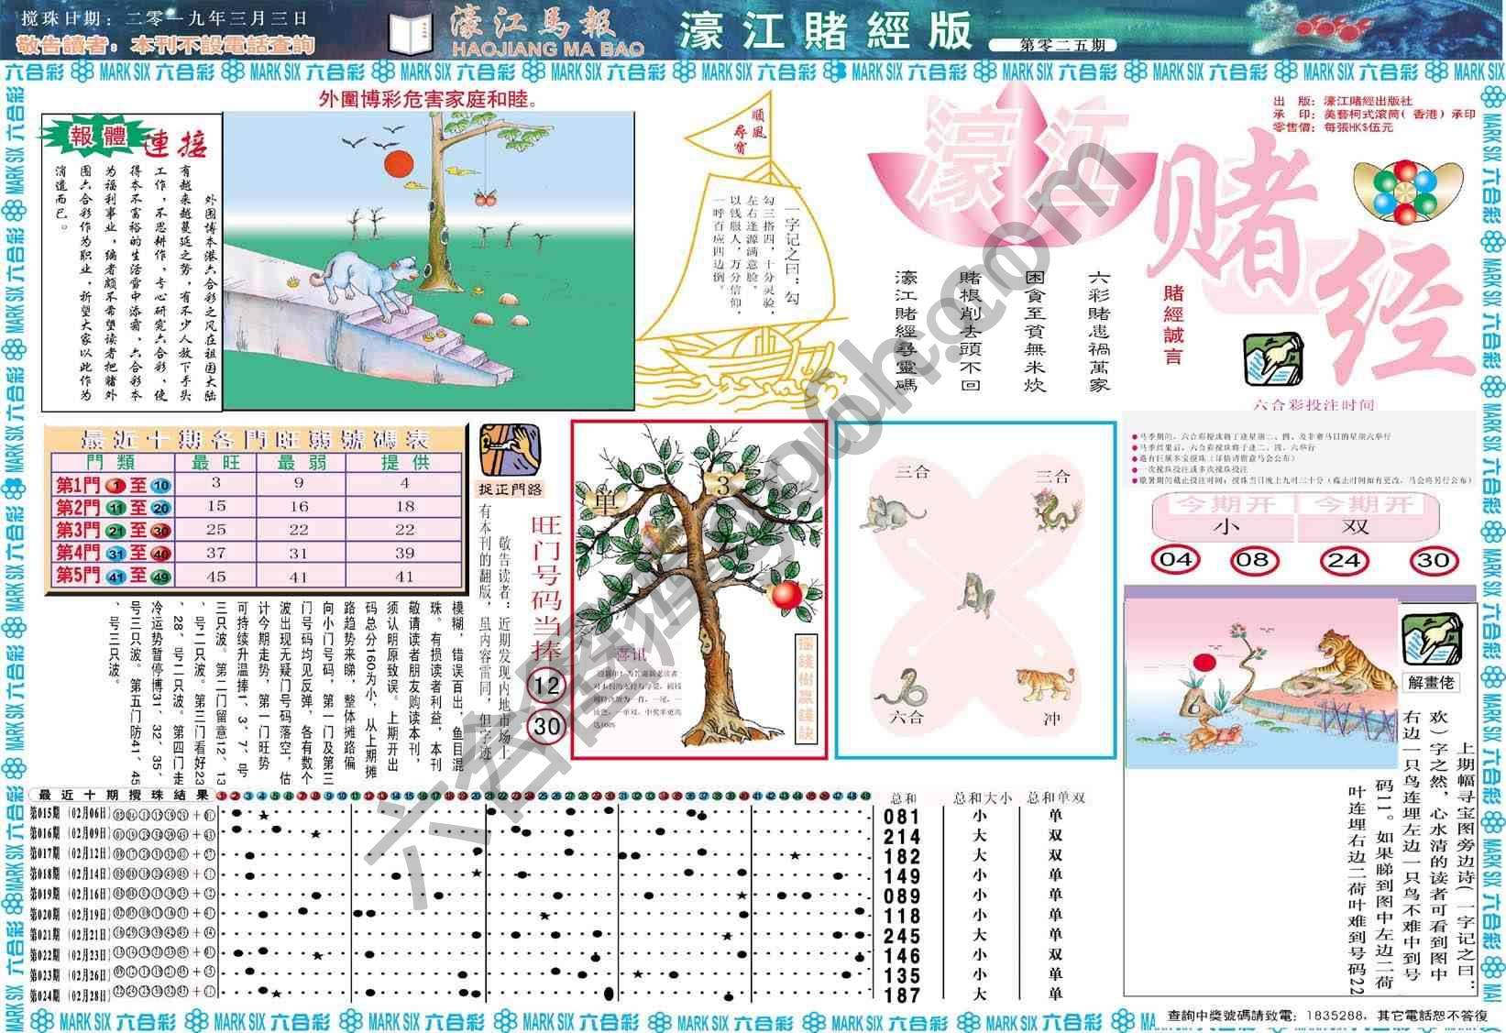Select the 解畫佬 writing-hand icon

tap(1433, 639)
